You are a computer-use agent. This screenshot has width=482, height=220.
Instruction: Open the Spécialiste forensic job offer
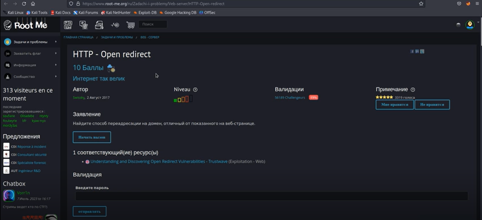[32, 163]
